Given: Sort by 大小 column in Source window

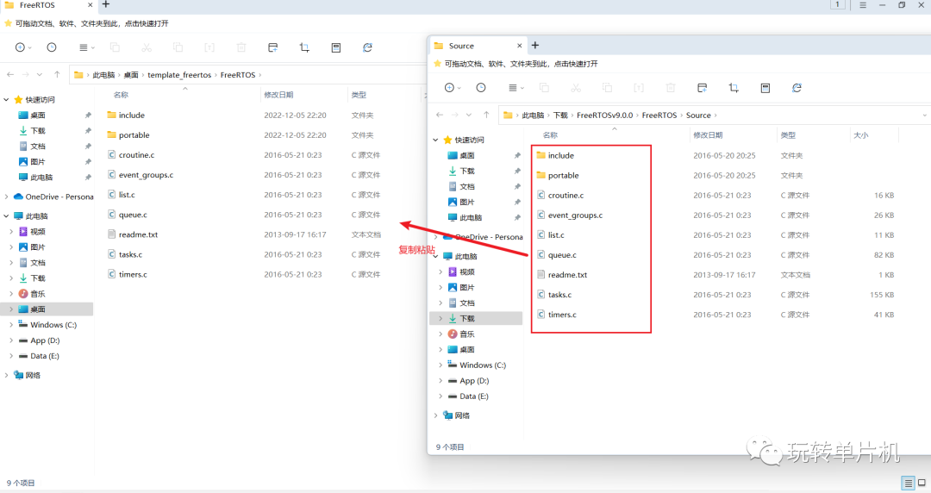Looking at the screenshot, I should click(860, 135).
